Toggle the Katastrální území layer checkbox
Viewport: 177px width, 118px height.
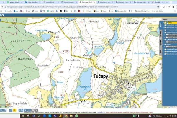(165, 40)
